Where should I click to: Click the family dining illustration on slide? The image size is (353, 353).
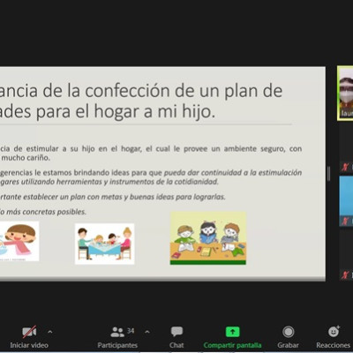coord(104,244)
